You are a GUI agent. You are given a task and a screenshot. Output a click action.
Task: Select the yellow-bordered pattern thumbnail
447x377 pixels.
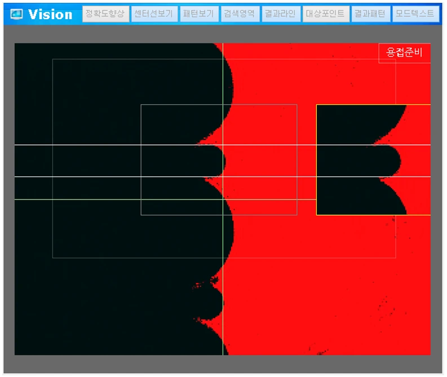point(373,159)
